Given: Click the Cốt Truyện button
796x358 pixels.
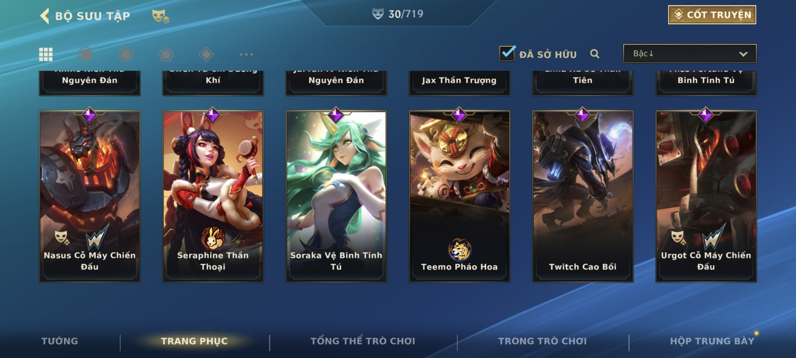Looking at the screenshot, I should click(x=712, y=14).
